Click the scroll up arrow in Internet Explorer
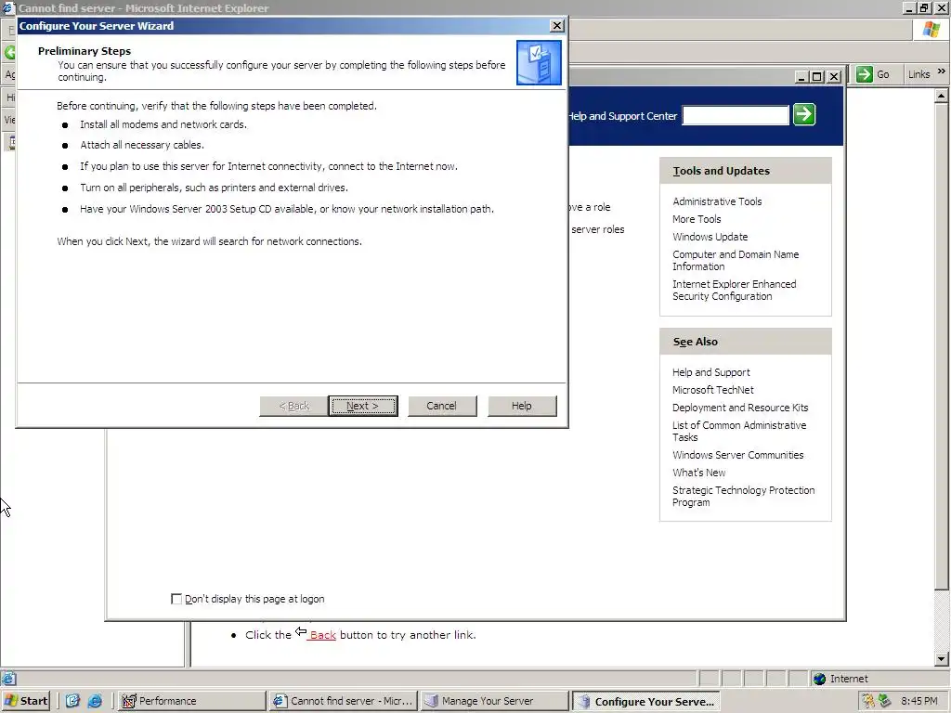The height and width of the screenshot is (713, 951). [942, 96]
